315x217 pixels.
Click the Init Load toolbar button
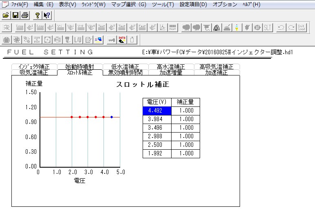[x=302, y=28]
